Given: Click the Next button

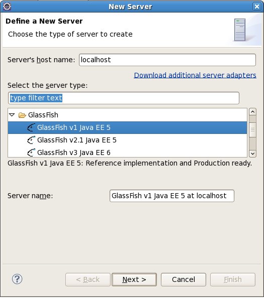Looking at the screenshot, I should point(134,279).
